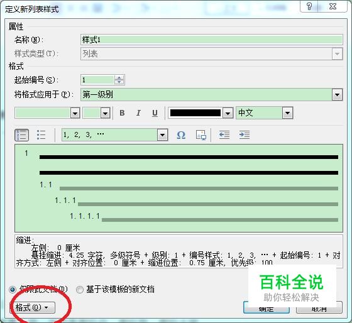Toggle Italic formatting button
Viewport: 352px width, 323px height.
(138, 112)
